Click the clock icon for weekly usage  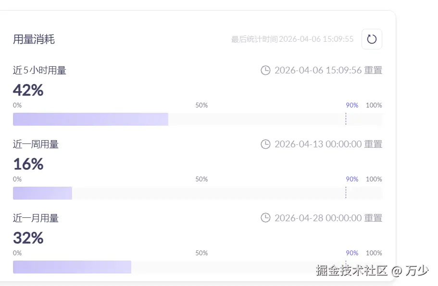pyautogui.click(x=265, y=144)
